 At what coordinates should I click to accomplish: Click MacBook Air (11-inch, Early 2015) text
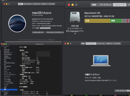point(43,19)
